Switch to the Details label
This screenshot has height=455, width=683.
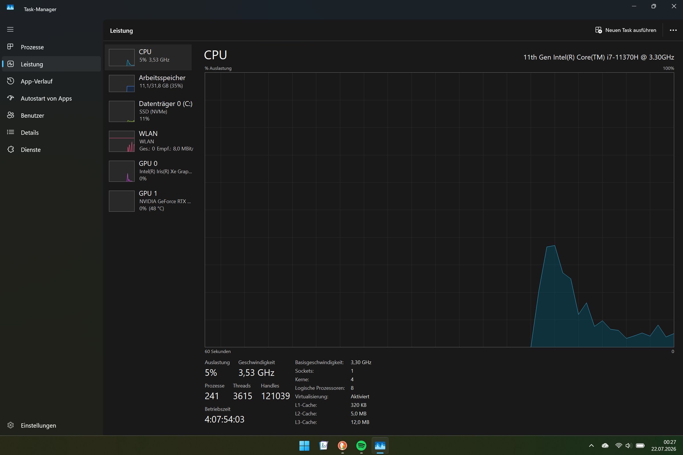(30, 132)
